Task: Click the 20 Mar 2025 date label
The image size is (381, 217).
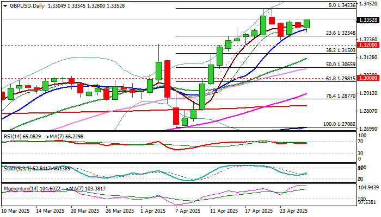Action: (x=85, y=211)
